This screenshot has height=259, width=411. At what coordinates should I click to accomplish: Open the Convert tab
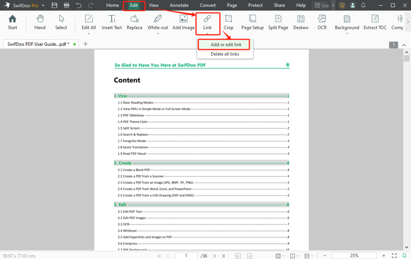click(x=208, y=5)
